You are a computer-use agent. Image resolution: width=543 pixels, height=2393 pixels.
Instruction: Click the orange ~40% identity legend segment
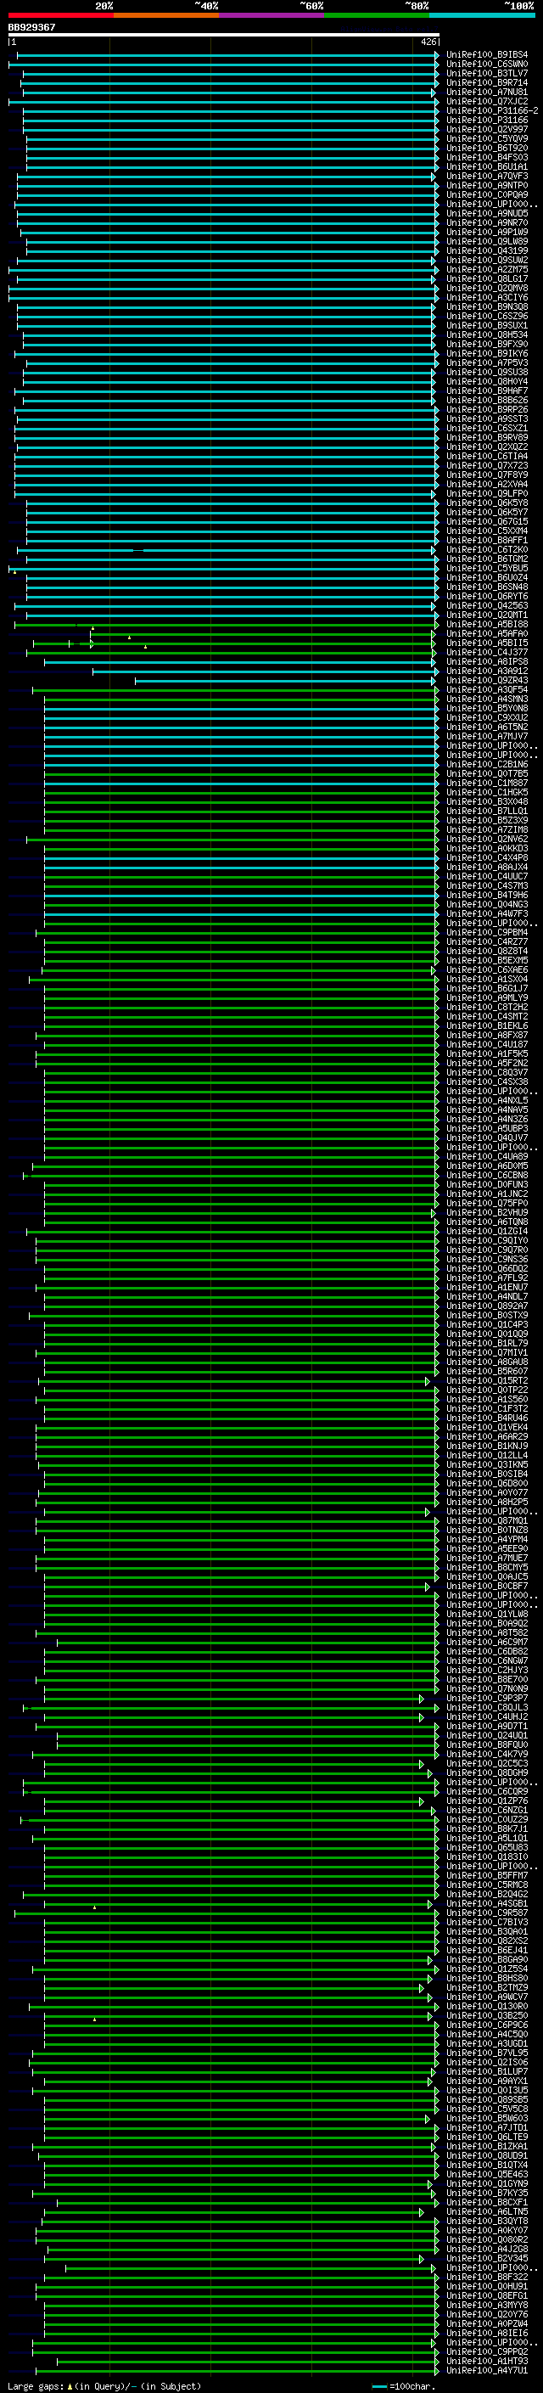[x=166, y=15]
